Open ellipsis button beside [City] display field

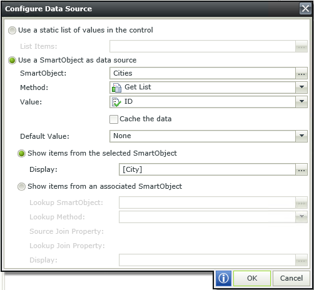(x=301, y=169)
